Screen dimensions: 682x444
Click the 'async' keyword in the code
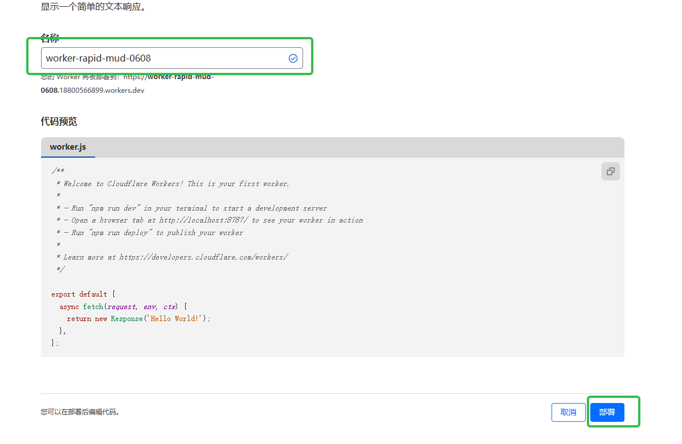click(x=69, y=307)
